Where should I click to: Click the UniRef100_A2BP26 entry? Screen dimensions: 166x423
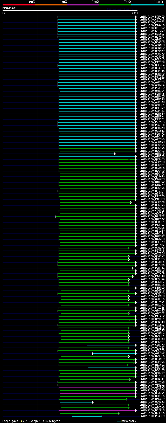pyautogui.click(x=152, y=299)
